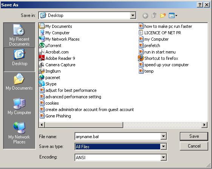Select the µTorrent shortcut icon
Screen dimensions: 212x169
coord(42,46)
